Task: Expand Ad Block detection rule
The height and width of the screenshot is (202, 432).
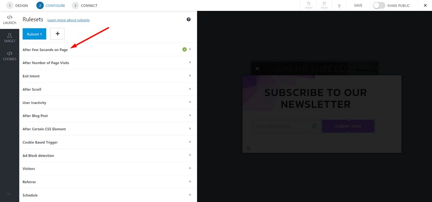Action: click(108, 156)
